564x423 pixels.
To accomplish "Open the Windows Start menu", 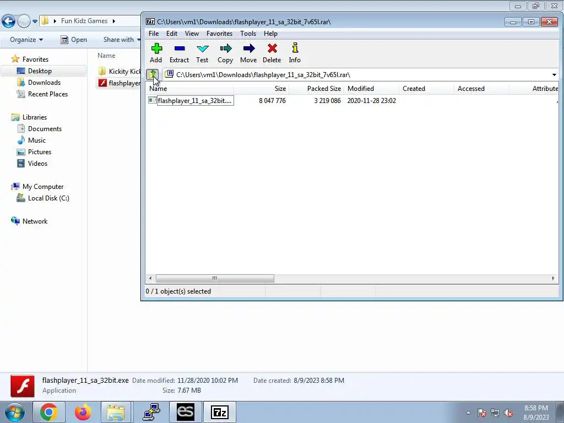I will (15, 412).
